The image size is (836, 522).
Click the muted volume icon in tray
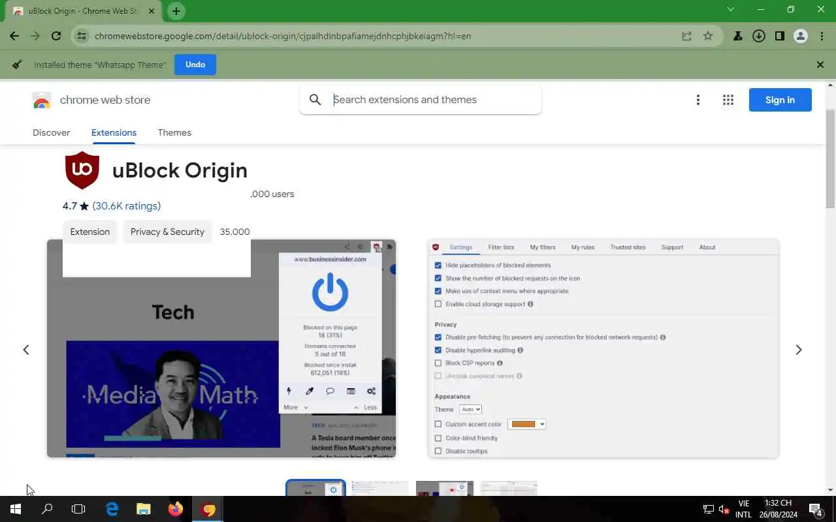pos(724,509)
